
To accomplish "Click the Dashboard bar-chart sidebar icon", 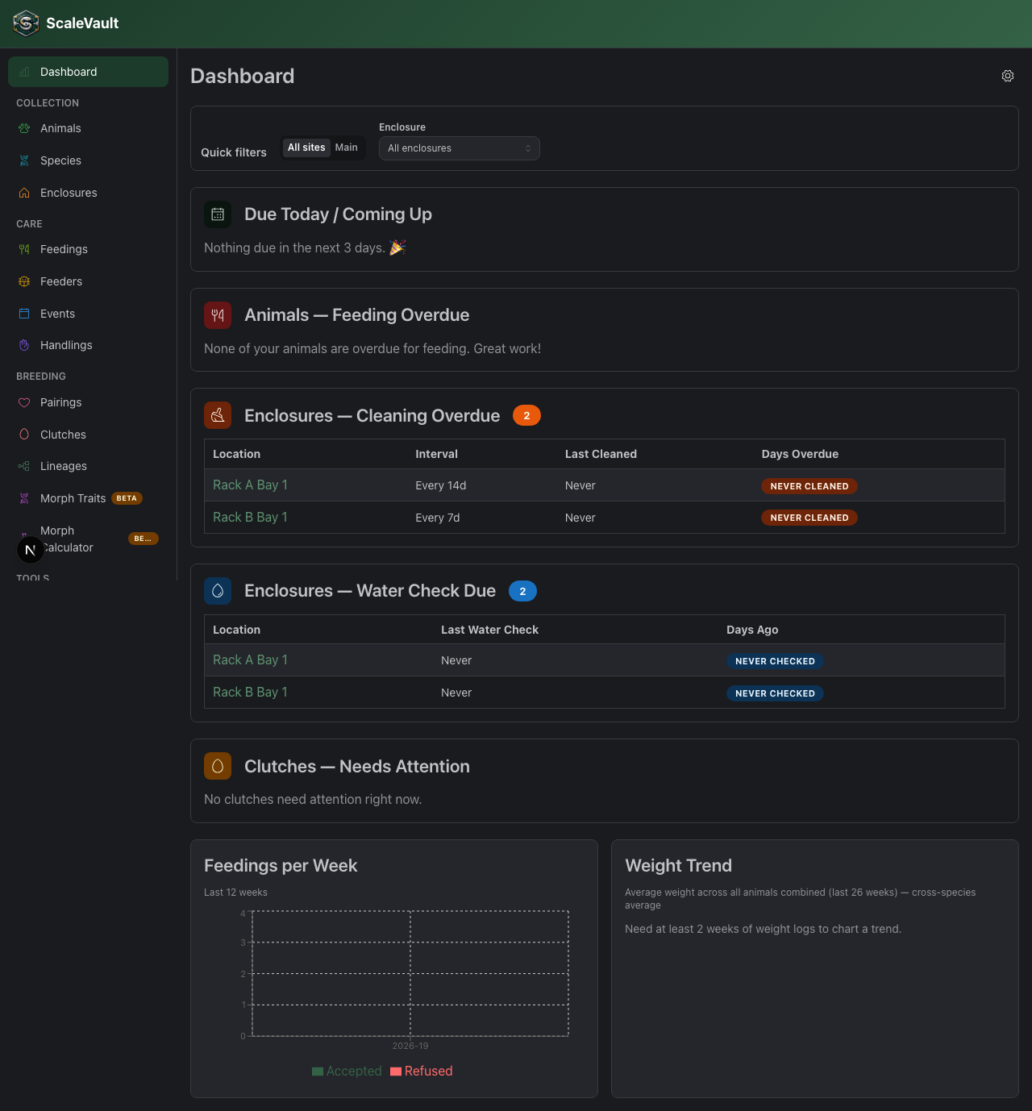I will pyautogui.click(x=24, y=72).
